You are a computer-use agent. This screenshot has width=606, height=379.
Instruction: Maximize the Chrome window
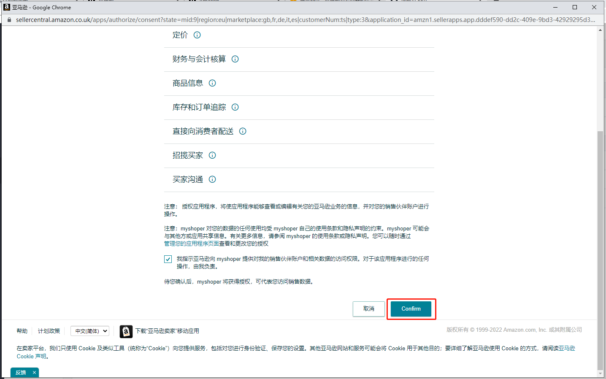pos(575,7)
